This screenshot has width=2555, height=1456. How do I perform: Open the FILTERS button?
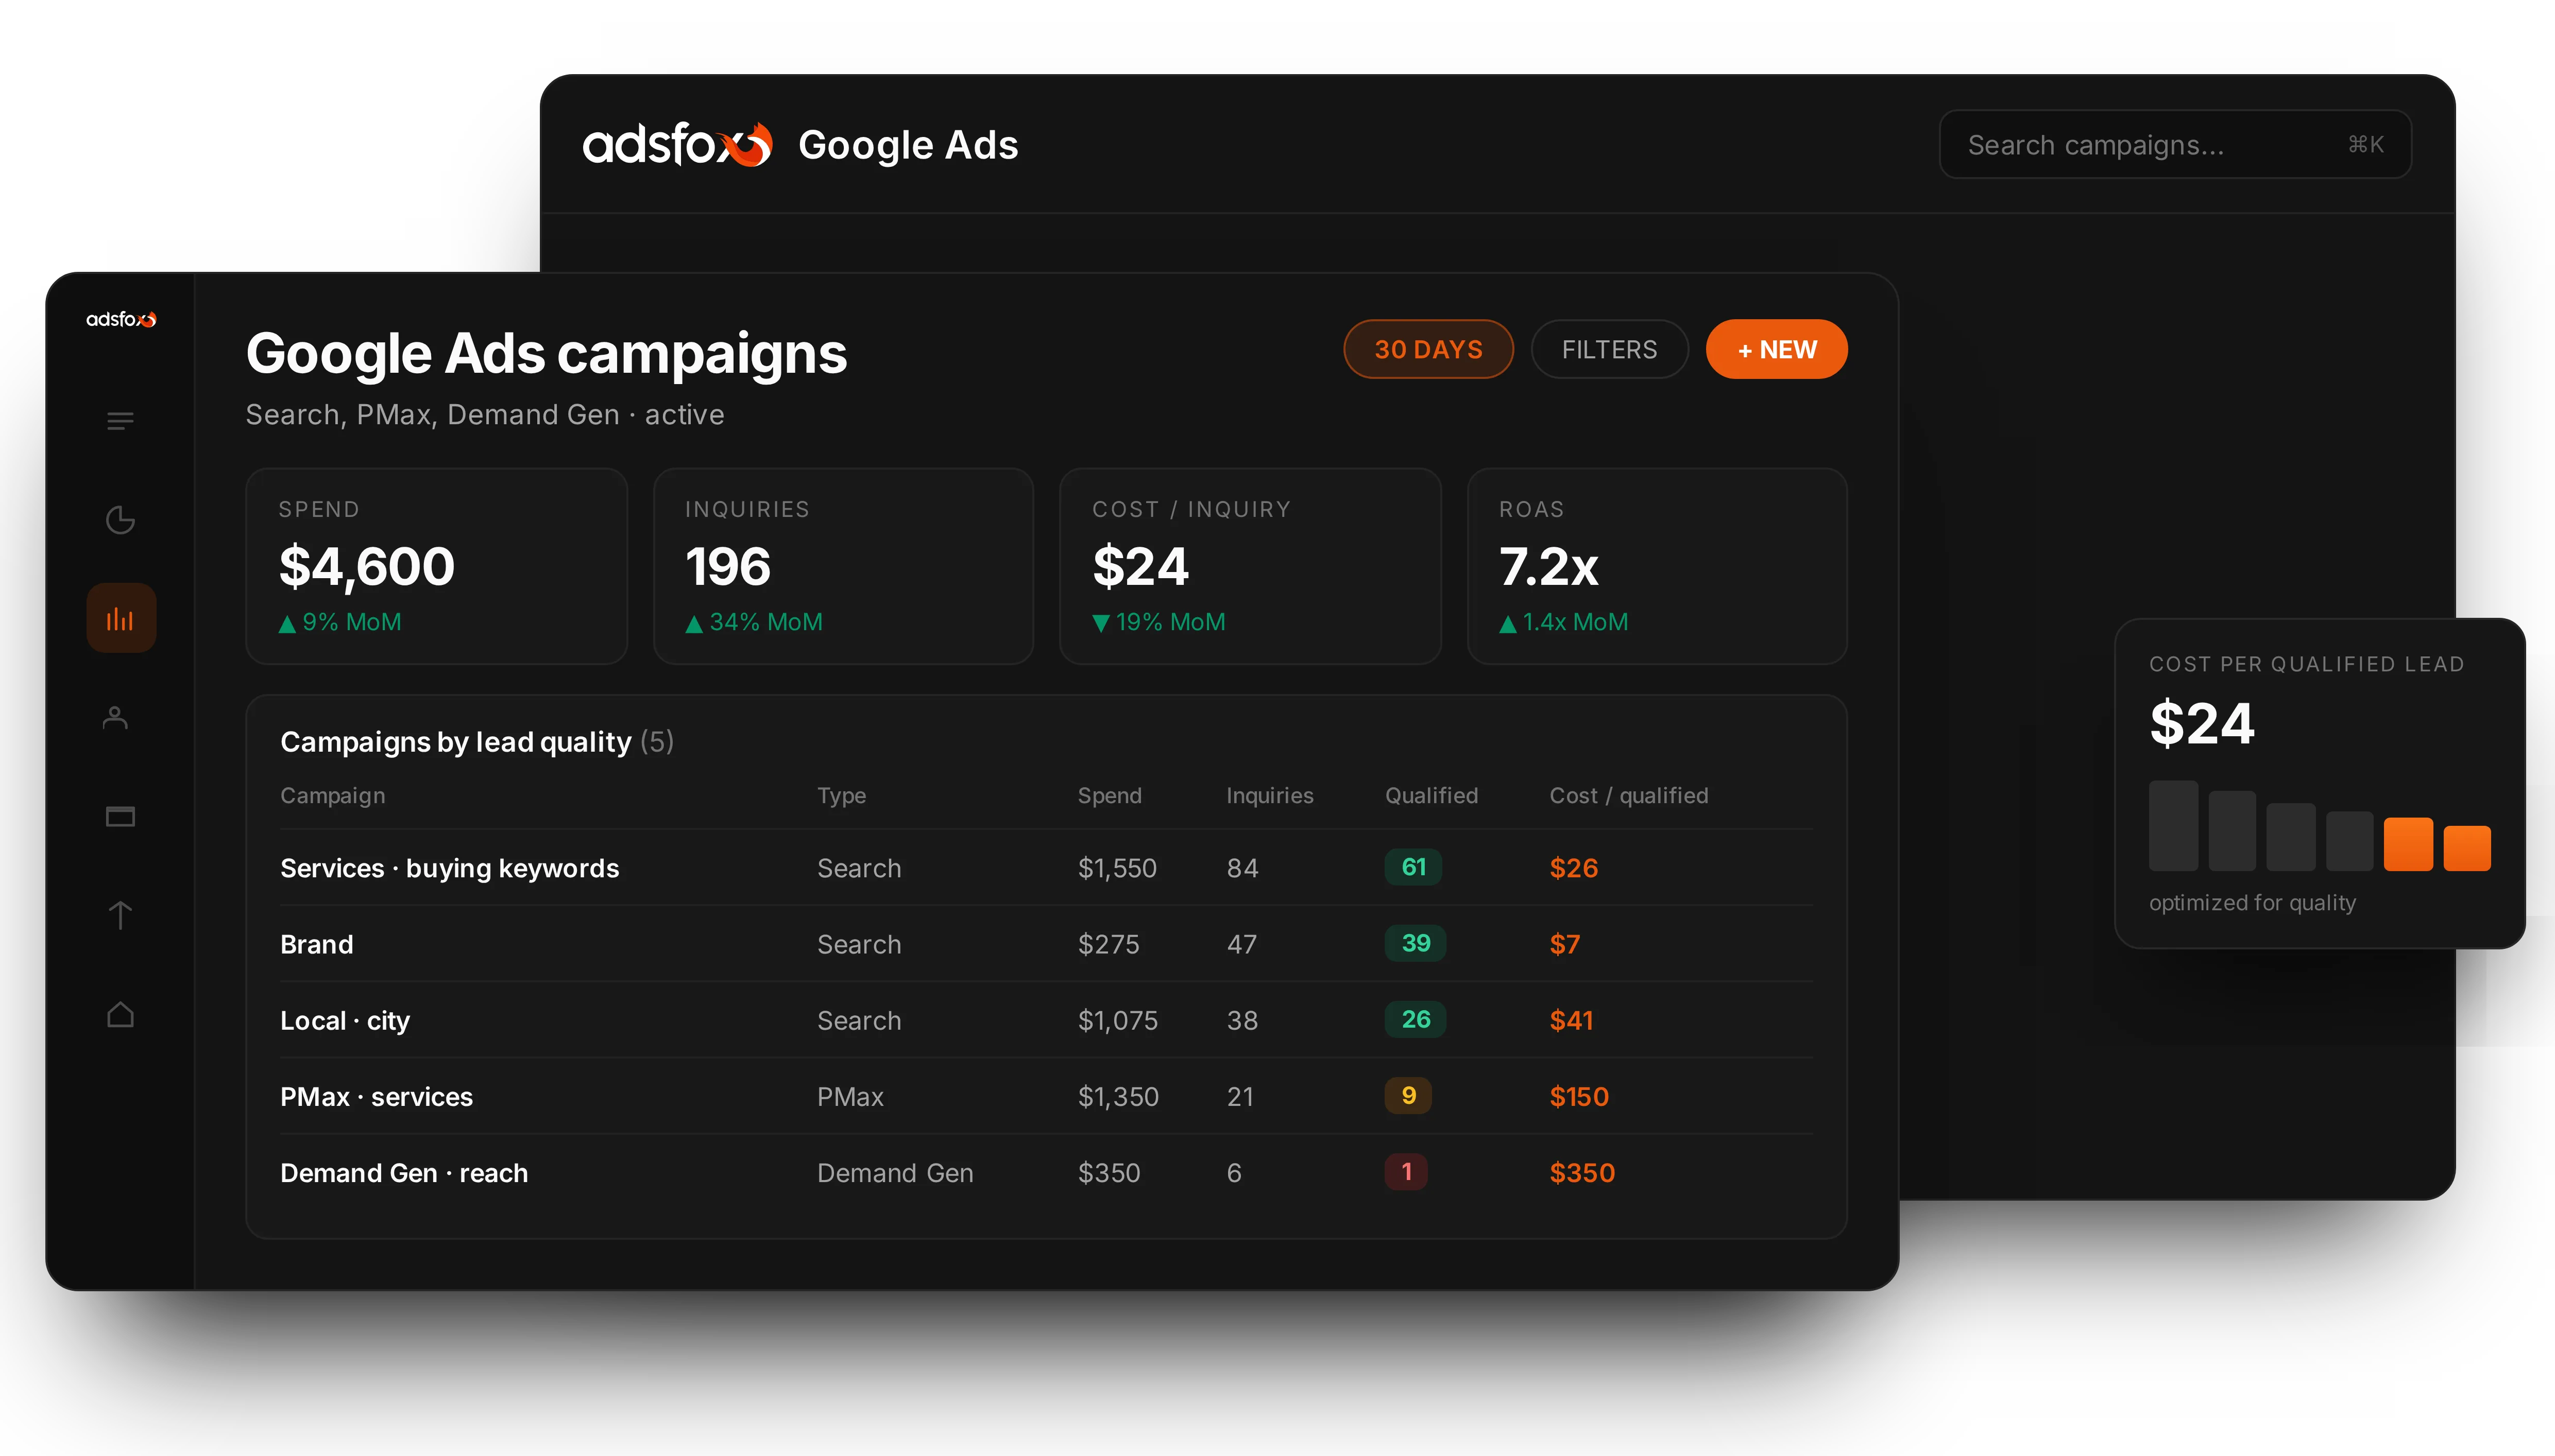coord(1609,349)
